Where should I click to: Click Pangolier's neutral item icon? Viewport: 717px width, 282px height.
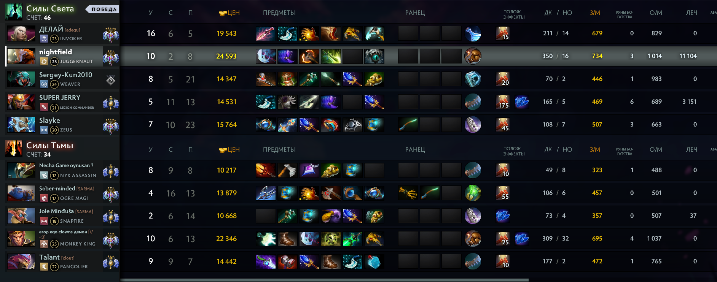point(473,261)
